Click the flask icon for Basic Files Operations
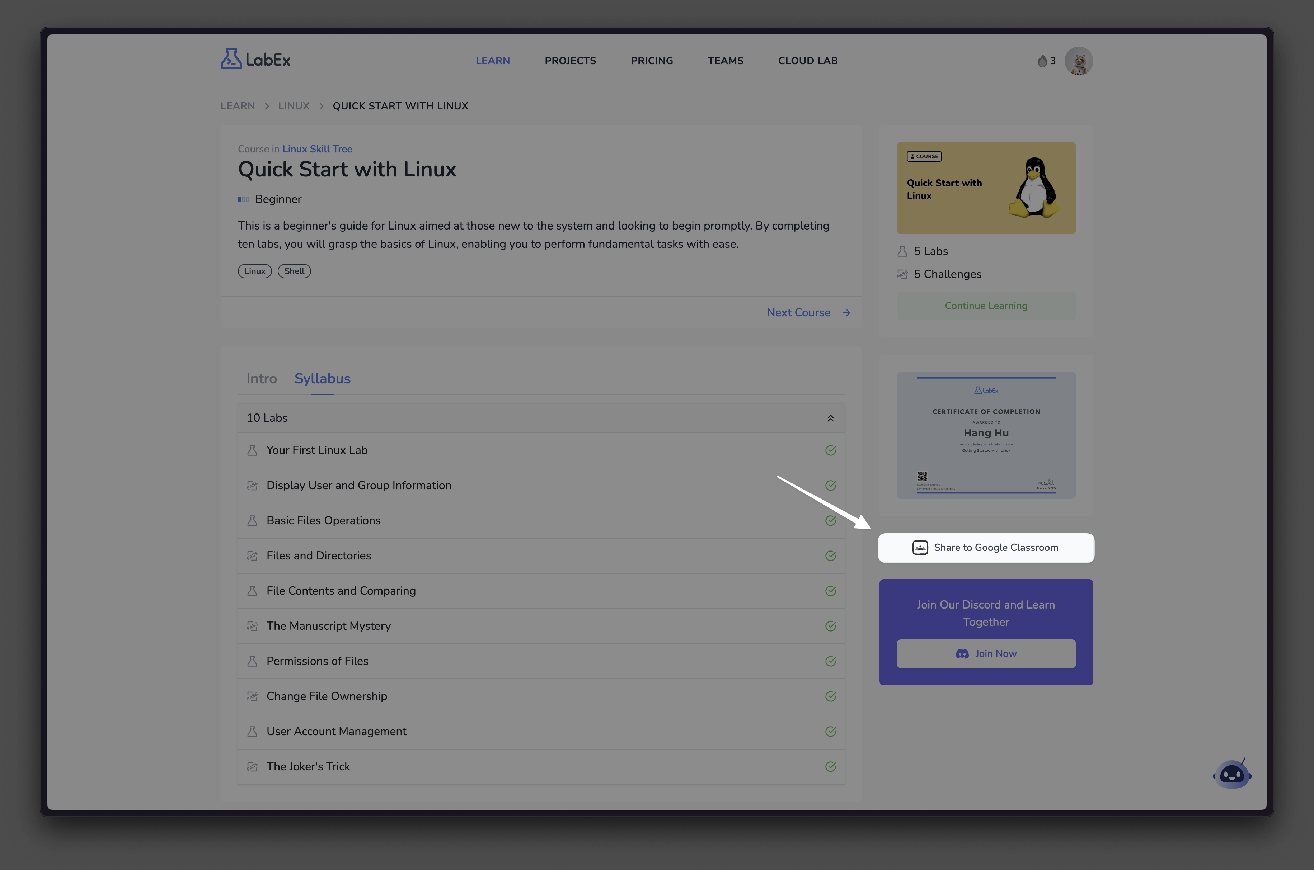Viewport: 1314px width, 870px height. point(252,520)
